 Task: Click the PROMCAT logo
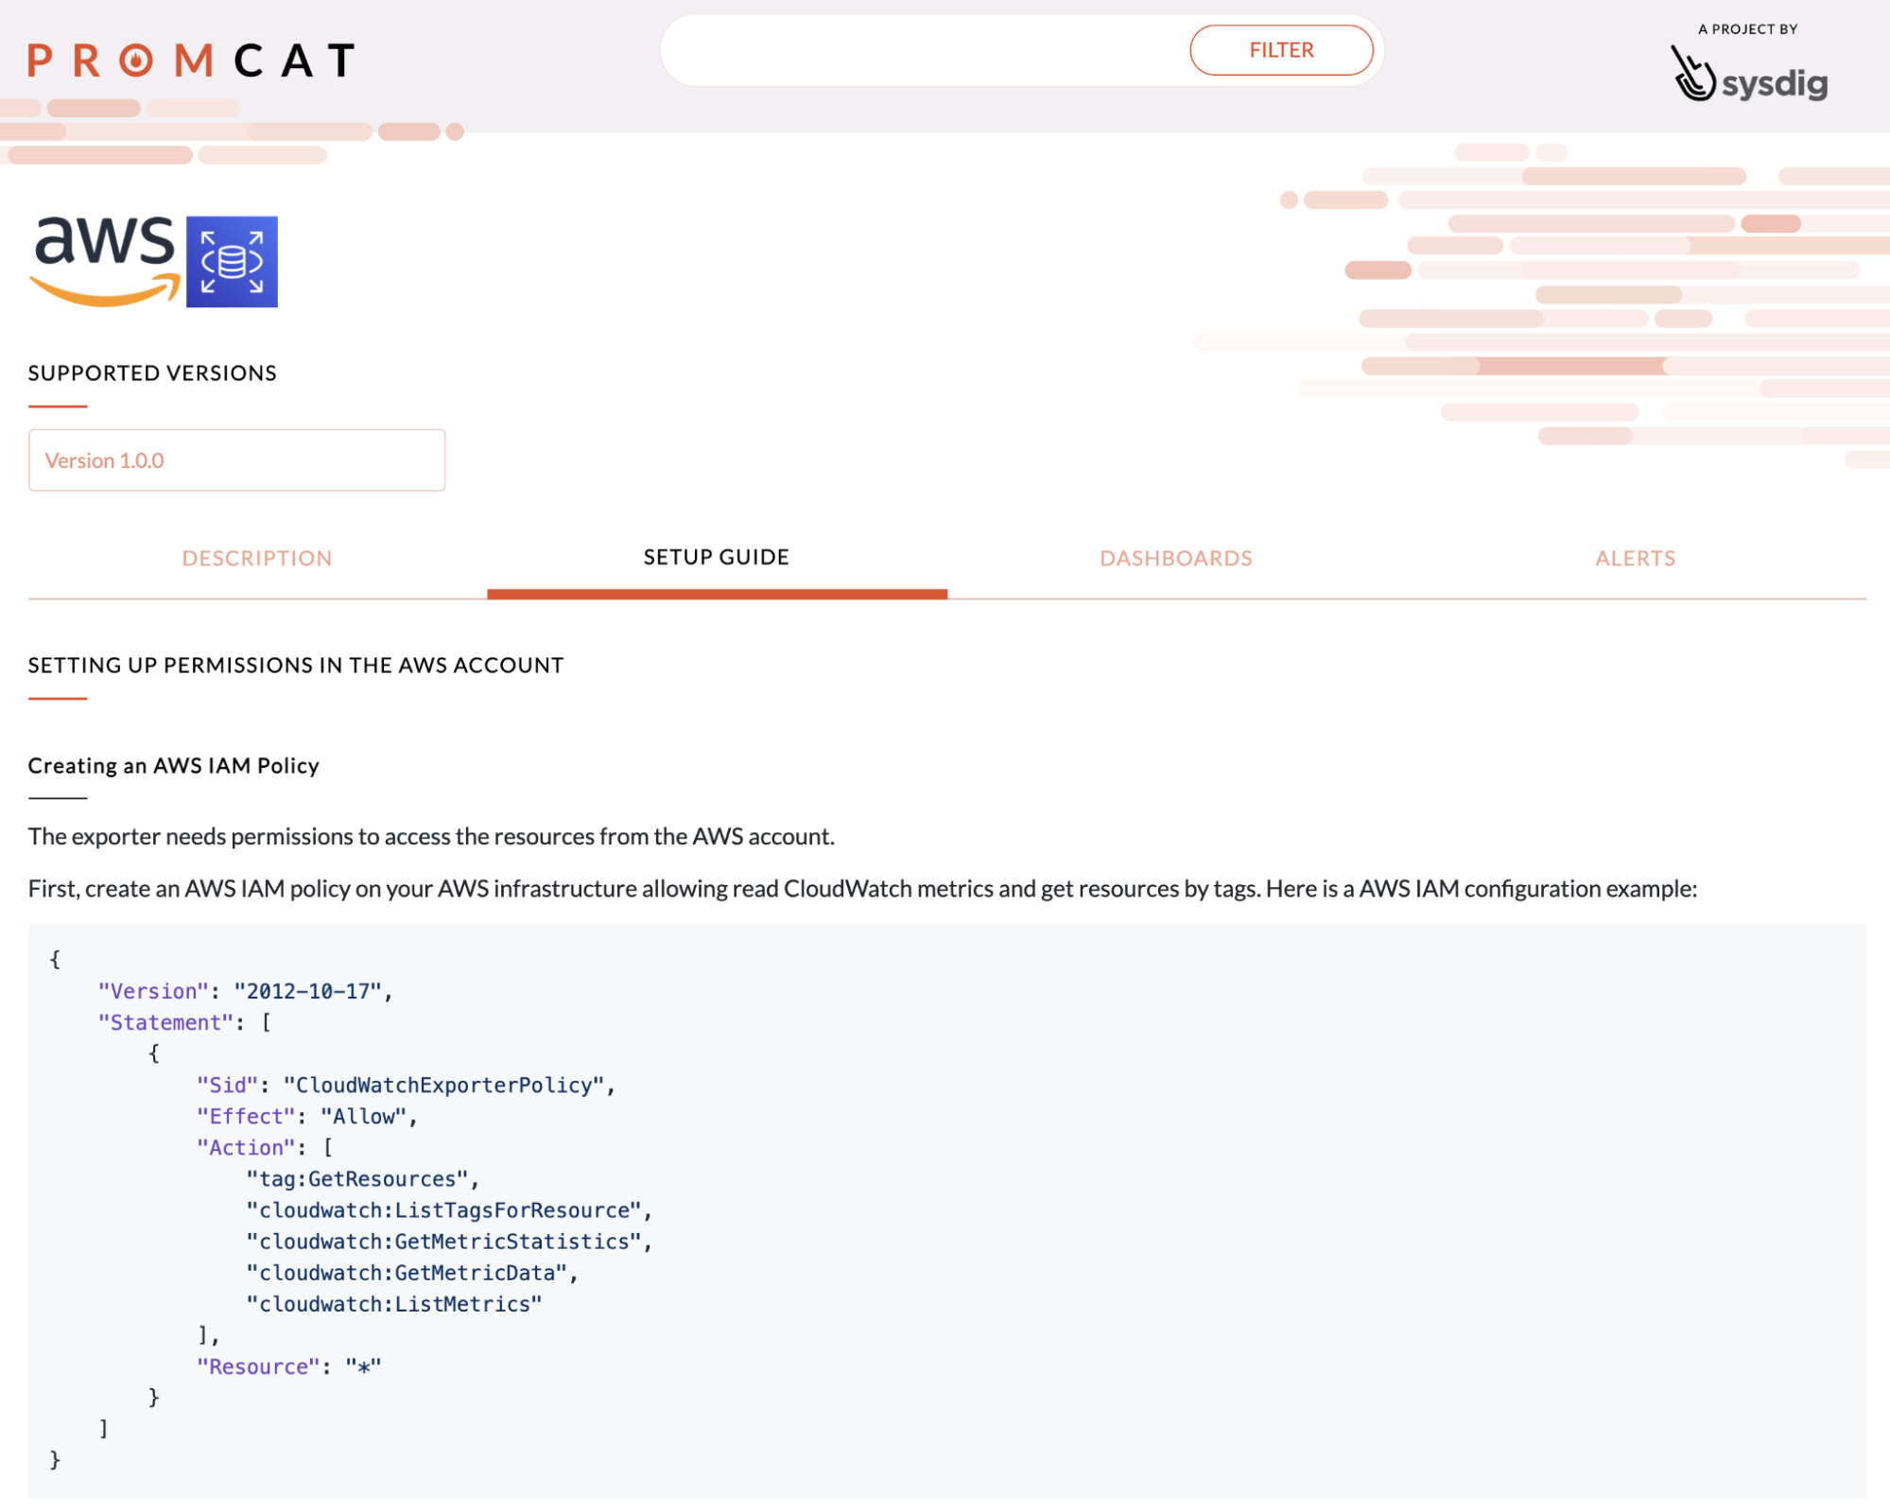[192, 60]
